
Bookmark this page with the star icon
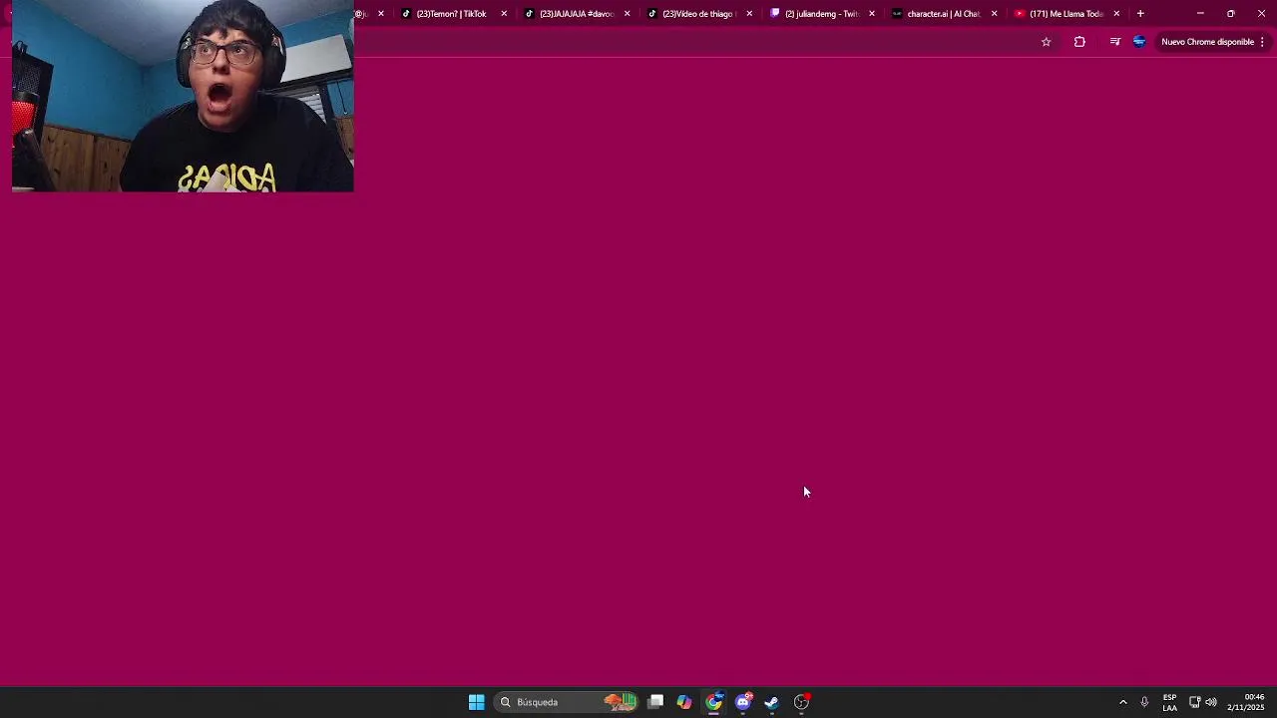pyautogui.click(x=1046, y=42)
